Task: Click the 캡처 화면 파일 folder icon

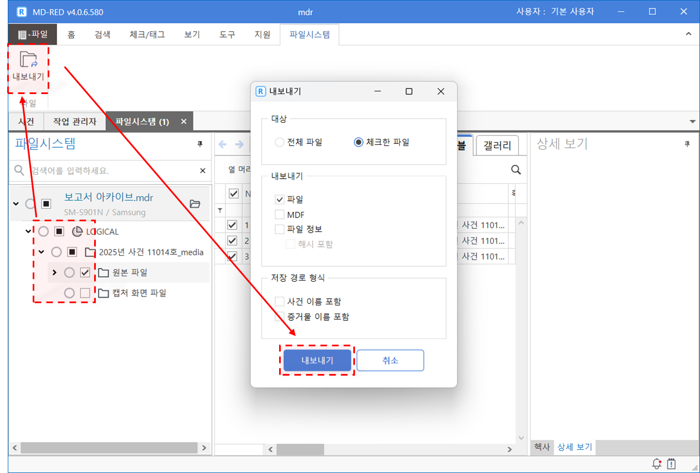Action: click(x=103, y=293)
